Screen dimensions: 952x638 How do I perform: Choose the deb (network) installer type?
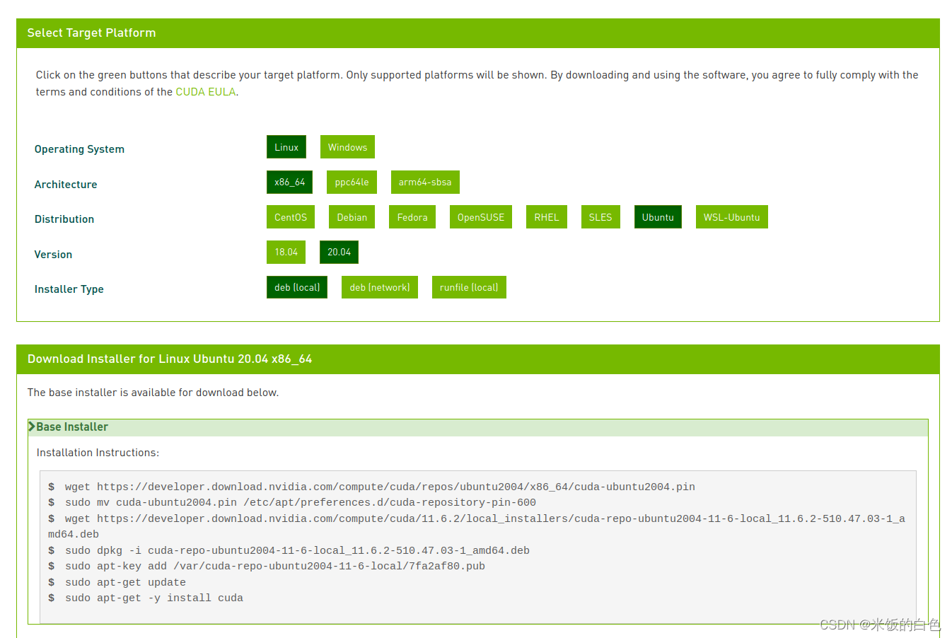point(380,287)
